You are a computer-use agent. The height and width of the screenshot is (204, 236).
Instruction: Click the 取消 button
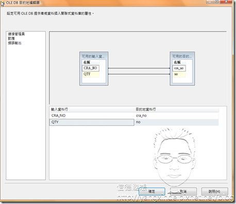[x=183, y=191]
